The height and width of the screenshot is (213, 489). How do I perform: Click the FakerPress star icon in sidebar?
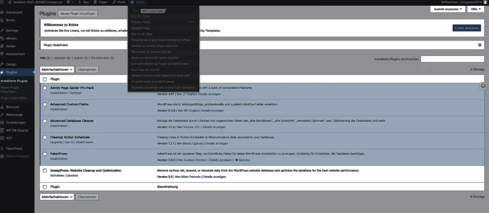coord(2,149)
